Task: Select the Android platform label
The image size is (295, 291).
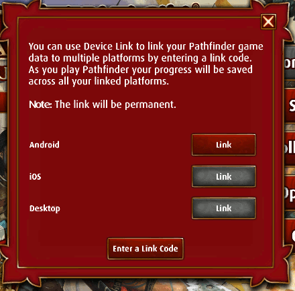Action: [x=44, y=145]
